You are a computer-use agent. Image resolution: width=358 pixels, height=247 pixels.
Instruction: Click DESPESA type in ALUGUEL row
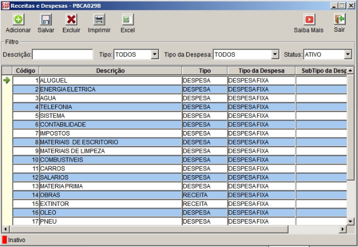click(205, 80)
